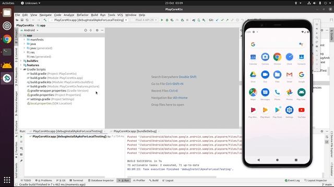Expand the java folder
The image size is (334, 187).
[x=25, y=44]
